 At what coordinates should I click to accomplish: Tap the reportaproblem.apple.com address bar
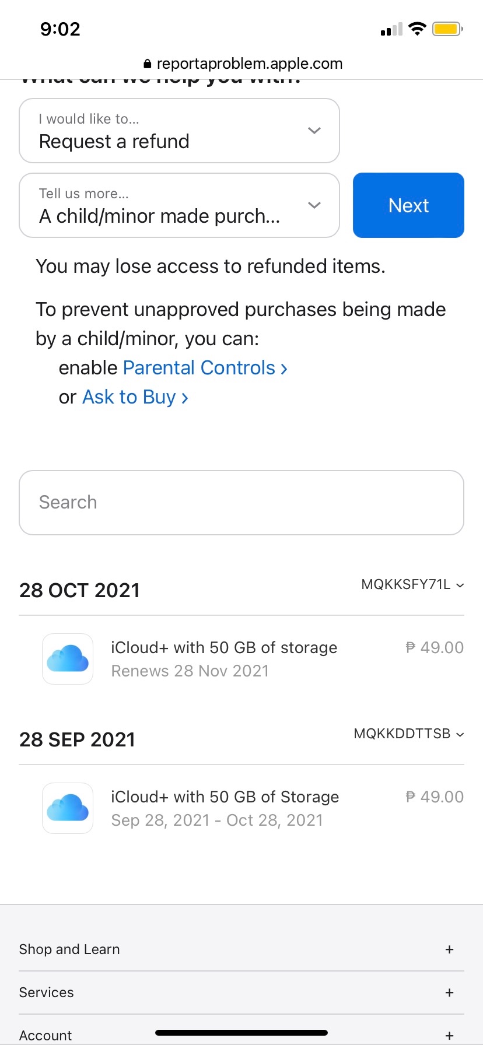pyautogui.click(x=249, y=64)
